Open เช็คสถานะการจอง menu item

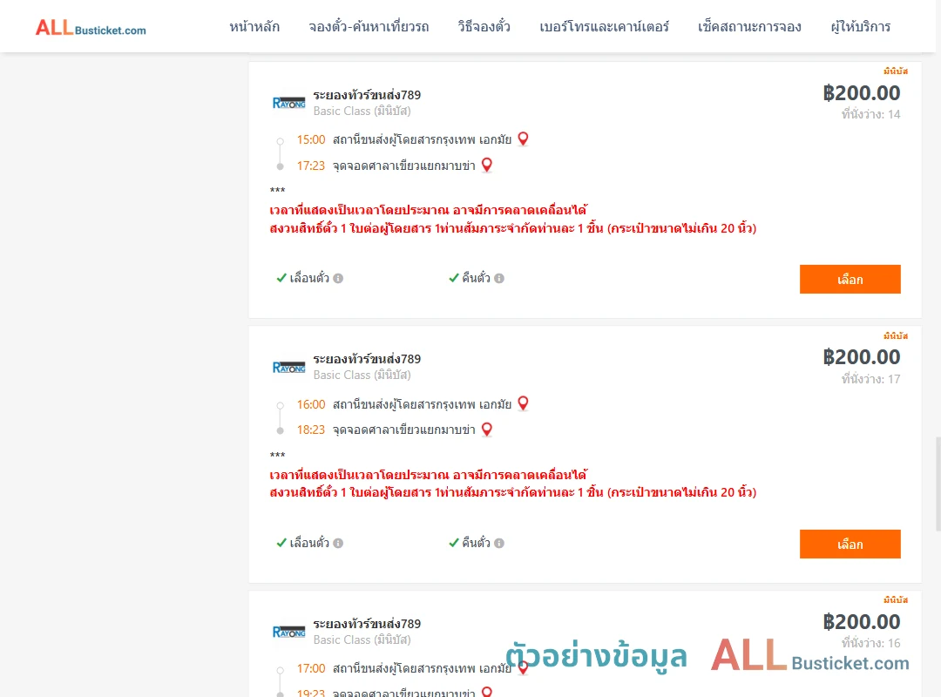tap(749, 26)
